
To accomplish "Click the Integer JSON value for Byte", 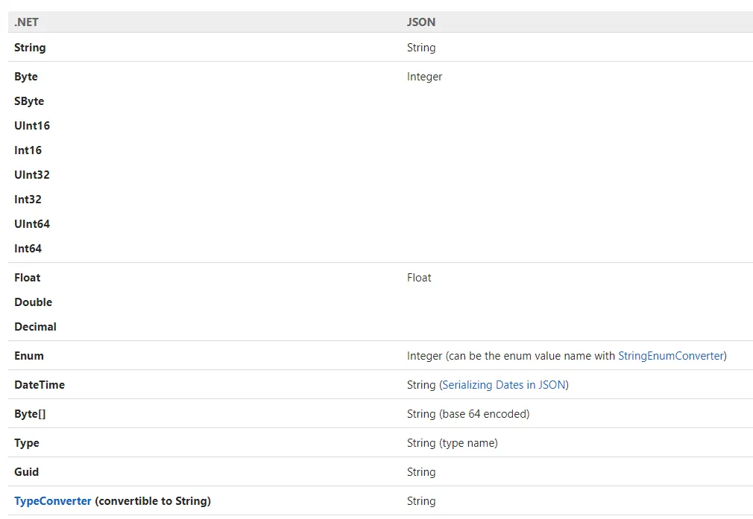I will coord(425,77).
